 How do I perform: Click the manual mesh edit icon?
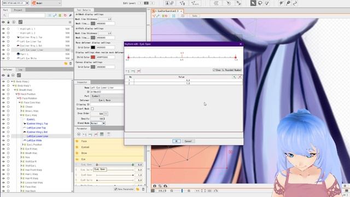click(x=182, y=3)
